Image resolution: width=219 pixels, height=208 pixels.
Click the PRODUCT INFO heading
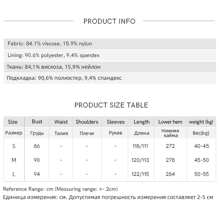coord(109,21)
